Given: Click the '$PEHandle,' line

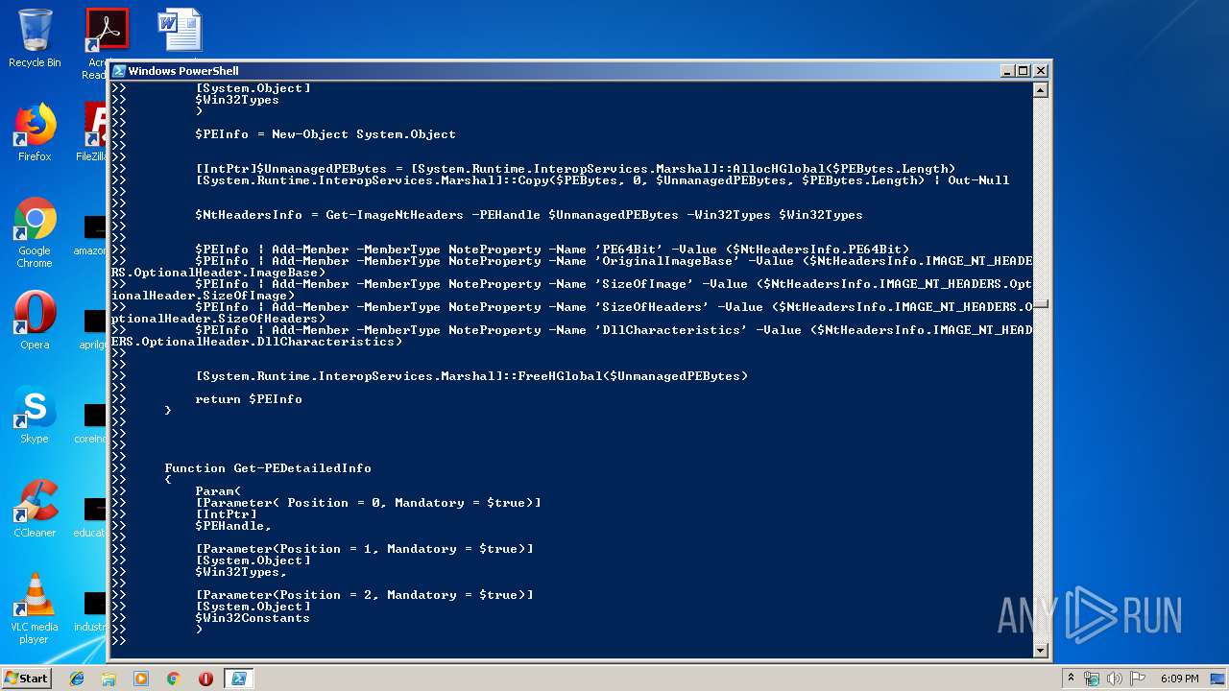Looking at the screenshot, I should click(x=233, y=526).
